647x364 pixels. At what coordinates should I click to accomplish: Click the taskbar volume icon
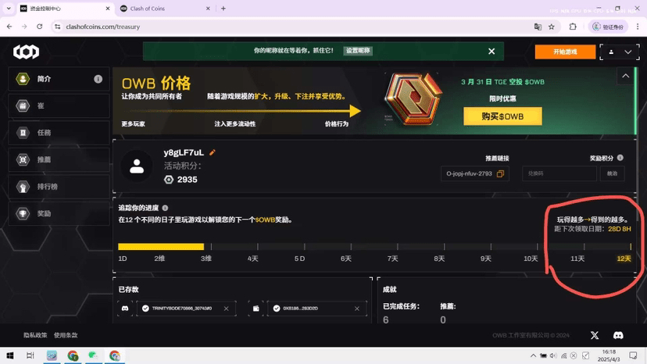[x=553, y=355]
